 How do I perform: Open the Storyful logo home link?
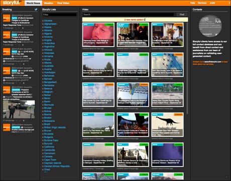click(x=12, y=3)
